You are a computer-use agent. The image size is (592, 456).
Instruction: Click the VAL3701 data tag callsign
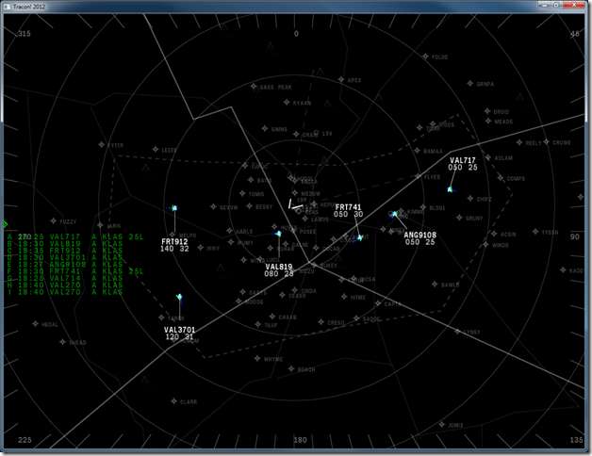[x=180, y=330]
